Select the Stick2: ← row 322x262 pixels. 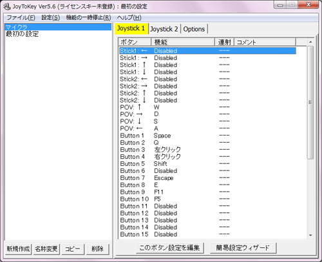(207, 79)
